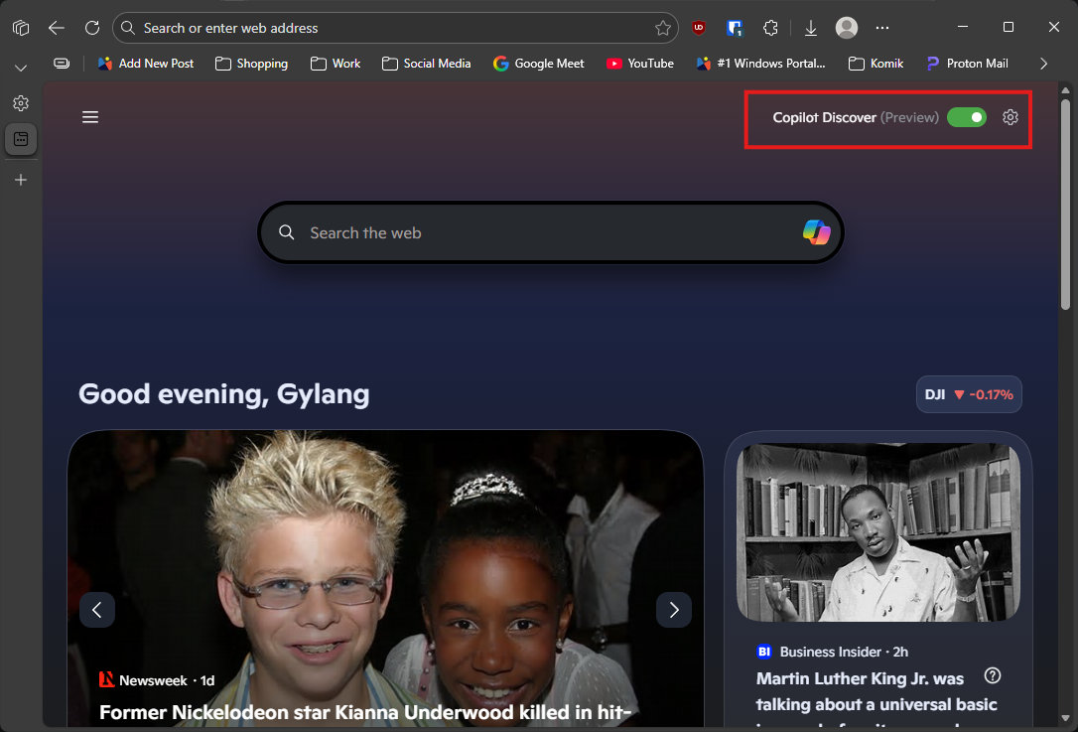Open Copilot Discover page settings gear
Viewport: 1078px width, 732px height.
coord(1011,117)
